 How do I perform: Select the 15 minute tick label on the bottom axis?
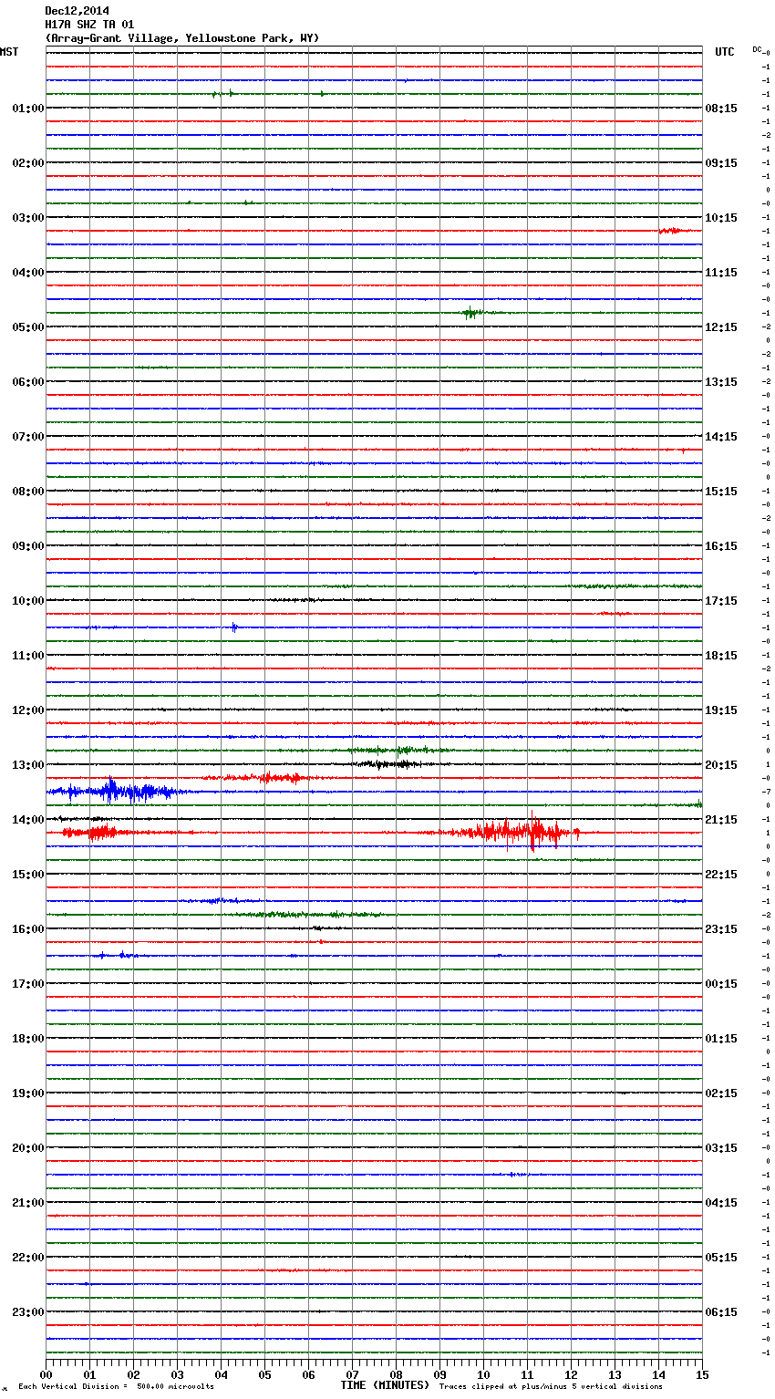702,1374
